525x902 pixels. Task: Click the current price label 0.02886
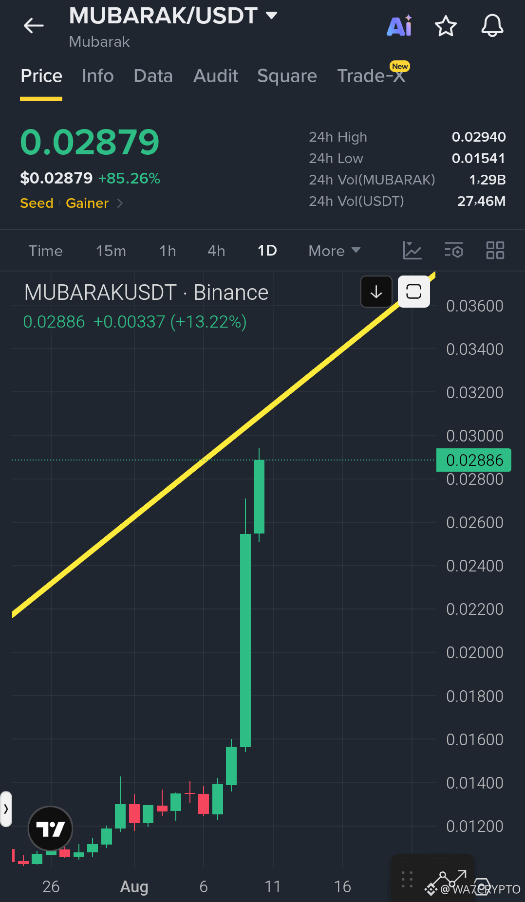(x=474, y=460)
